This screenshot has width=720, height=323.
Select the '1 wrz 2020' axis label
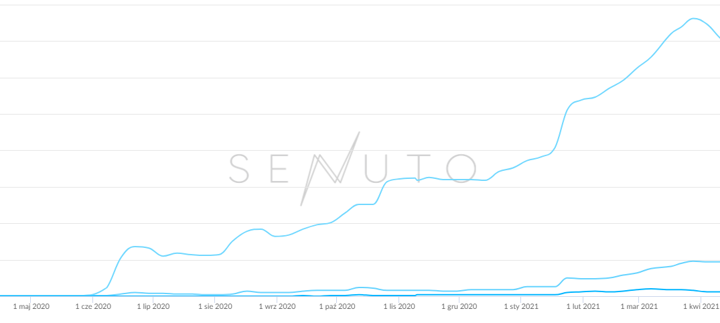tap(277, 307)
